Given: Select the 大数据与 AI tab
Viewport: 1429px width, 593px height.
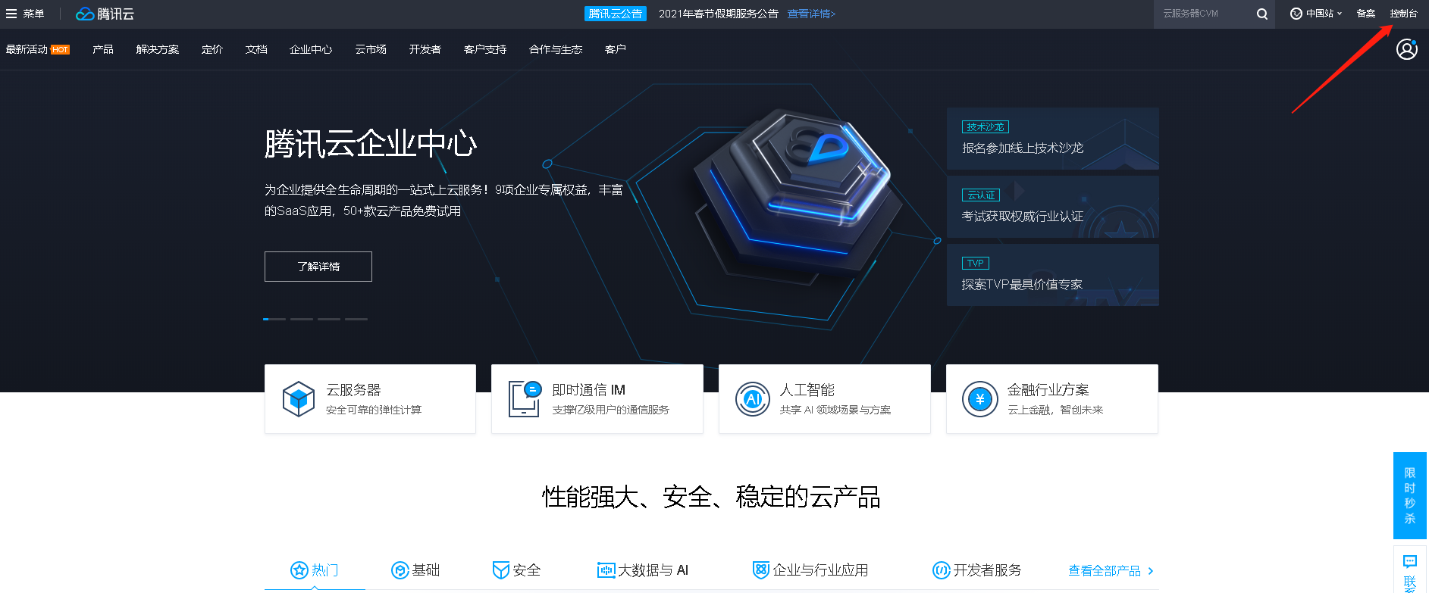Looking at the screenshot, I should tap(643, 570).
